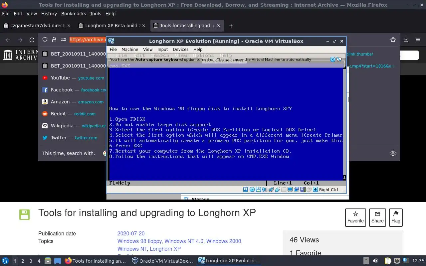Viewport: 426px width, 266px height.
Task: Click the recording status icon
Action: pos(296,190)
